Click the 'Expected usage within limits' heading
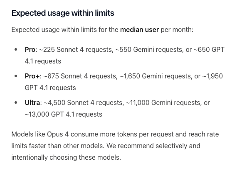Image resolution: width=242 pixels, height=173 pixels. 63,13
